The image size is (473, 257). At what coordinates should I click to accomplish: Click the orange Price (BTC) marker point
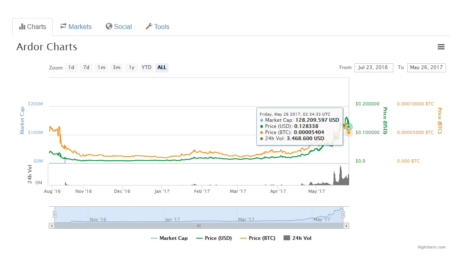point(349,132)
